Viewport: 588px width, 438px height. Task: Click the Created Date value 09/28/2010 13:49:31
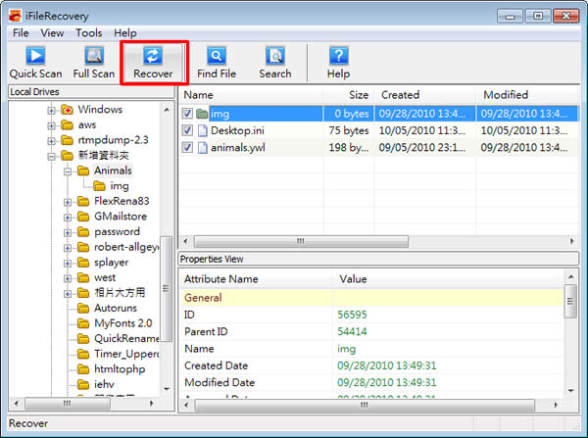pyautogui.click(x=387, y=365)
